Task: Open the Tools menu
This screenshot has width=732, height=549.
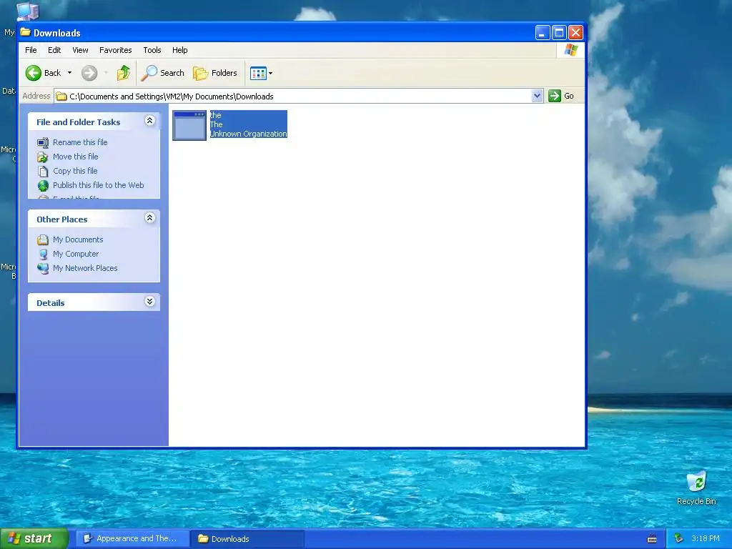Action: [x=152, y=50]
